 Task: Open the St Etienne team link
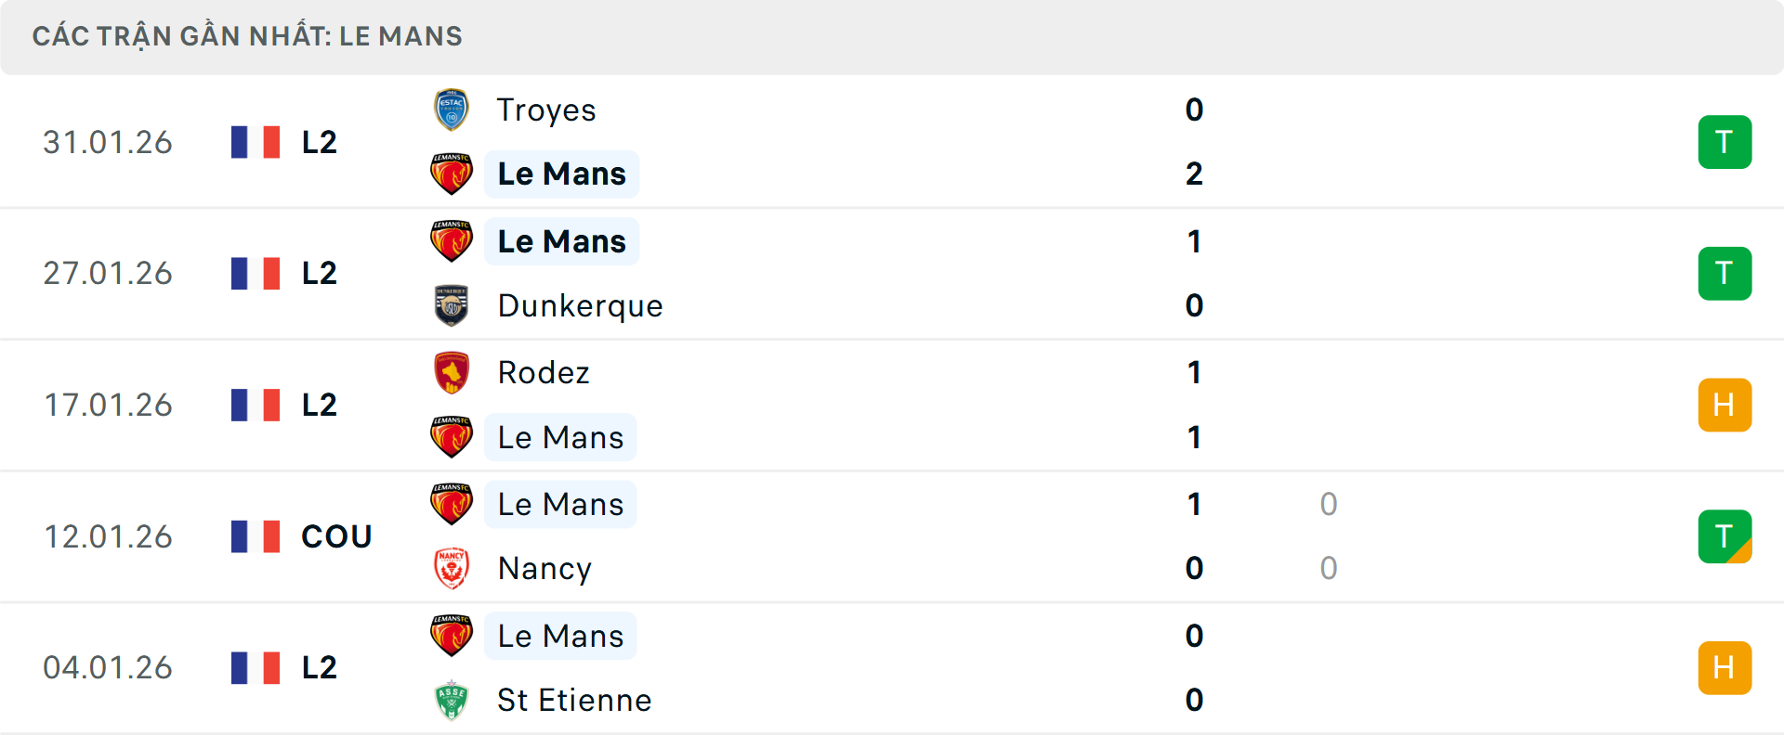click(574, 700)
